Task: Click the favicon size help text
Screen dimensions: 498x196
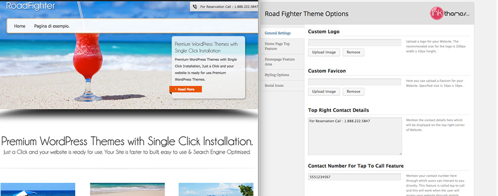Action: click(x=435, y=83)
